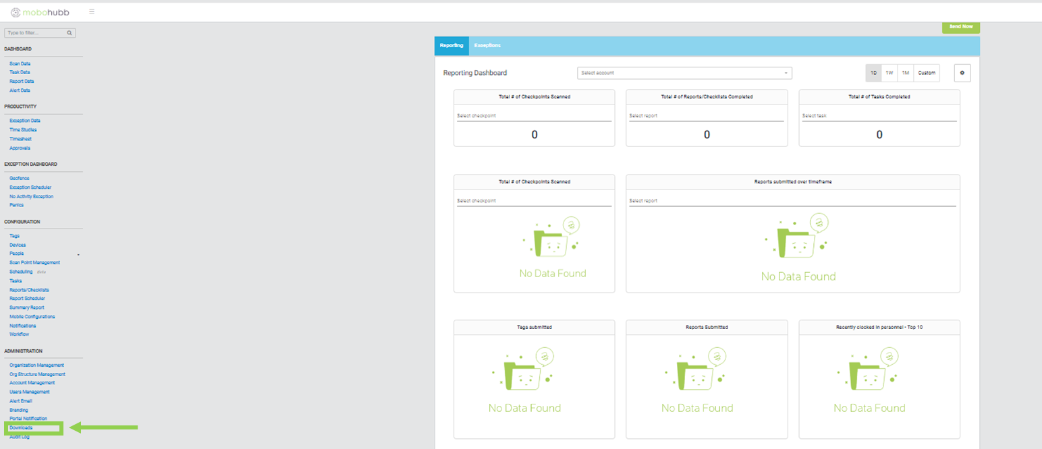Click the Type to filter input field
Viewport: 1042px width, 449px height.
(x=35, y=32)
